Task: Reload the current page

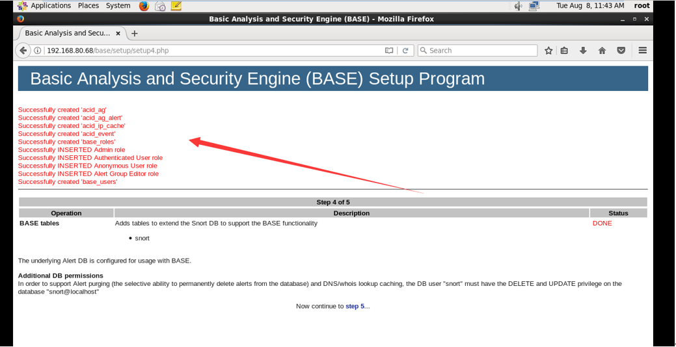Action: pyautogui.click(x=405, y=51)
